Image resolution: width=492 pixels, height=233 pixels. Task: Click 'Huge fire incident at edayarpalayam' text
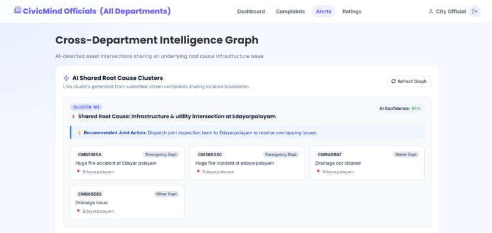[234, 163]
